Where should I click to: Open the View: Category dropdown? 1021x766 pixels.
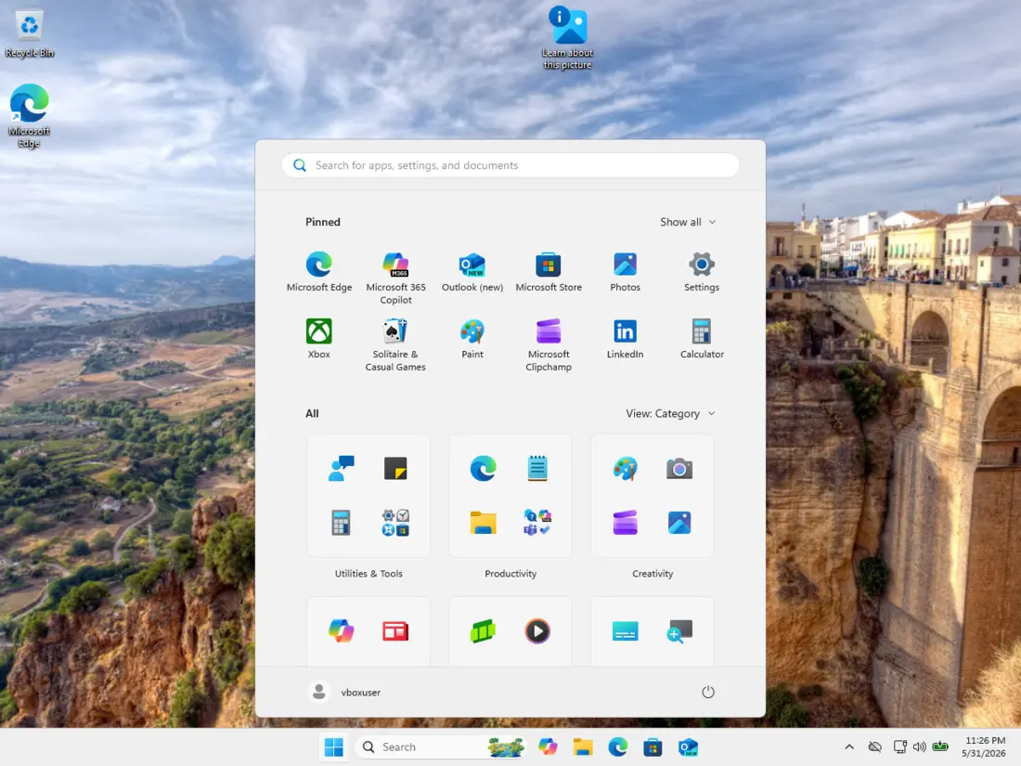pos(670,413)
